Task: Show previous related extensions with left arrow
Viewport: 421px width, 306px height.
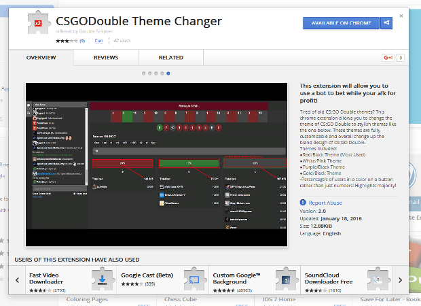Action: coord(17,280)
